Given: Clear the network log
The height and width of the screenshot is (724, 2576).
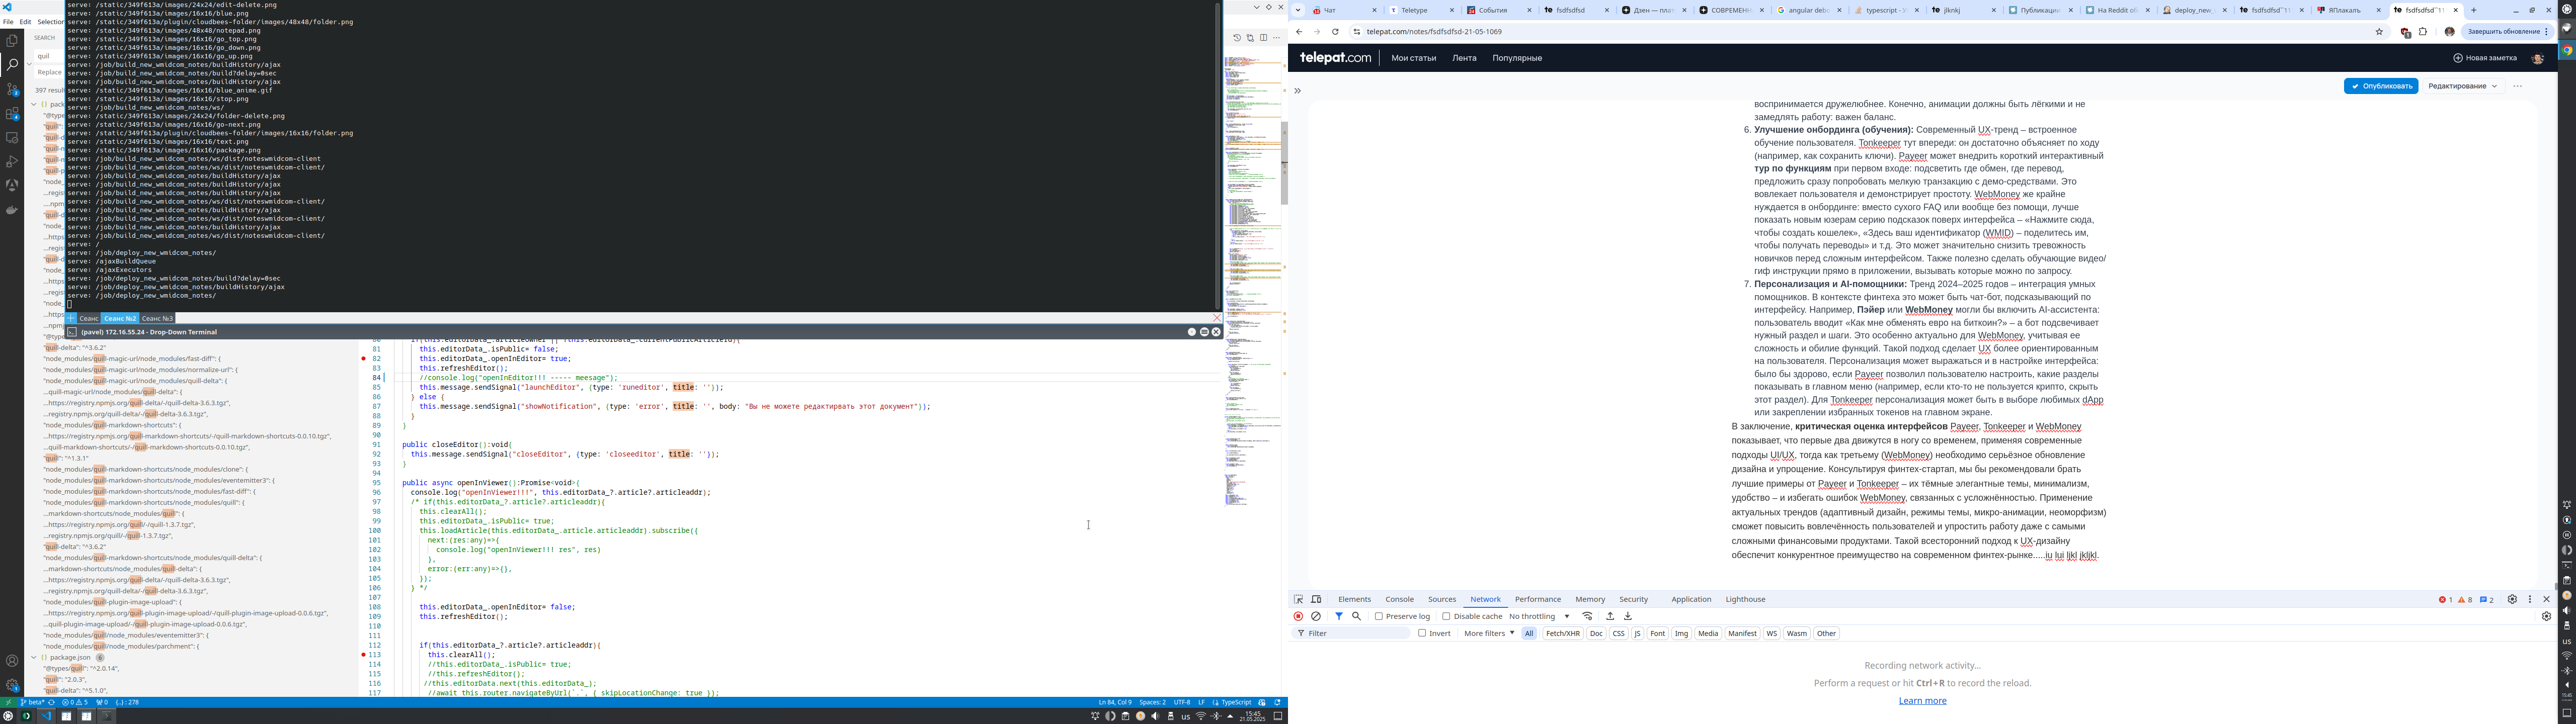Looking at the screenshot, I should 1316,617.
